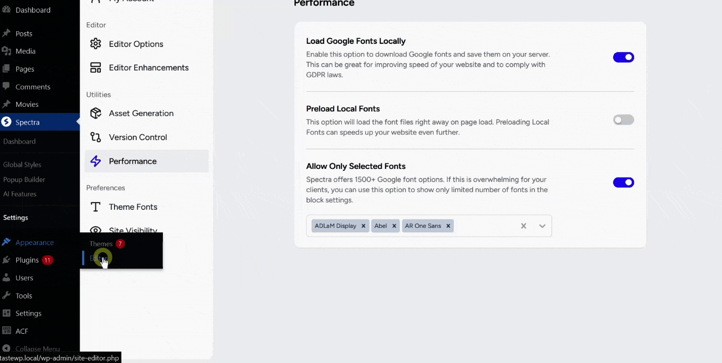This screenshot has width=722, height=363.
Task: Open the Popup Builder link
Action: tap(24, 179)
